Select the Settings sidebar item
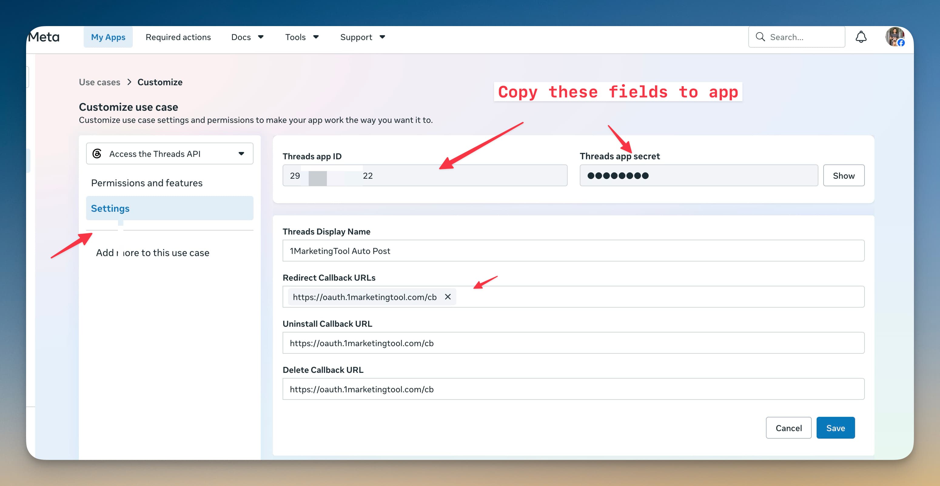This screenshot has width=940, height=486. [170, 208]
